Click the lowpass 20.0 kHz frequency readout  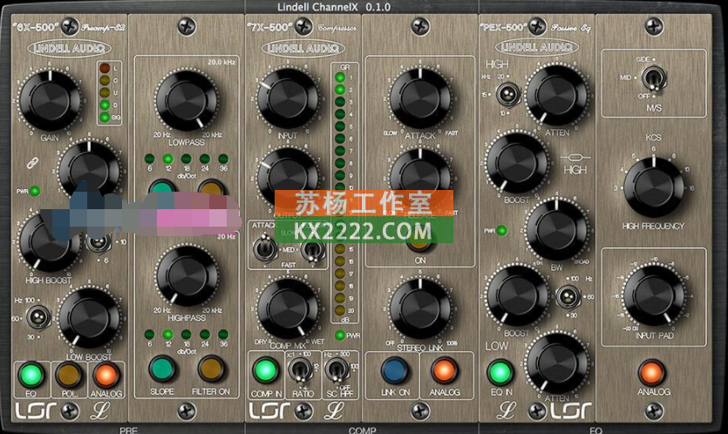[x=221, y=62]
